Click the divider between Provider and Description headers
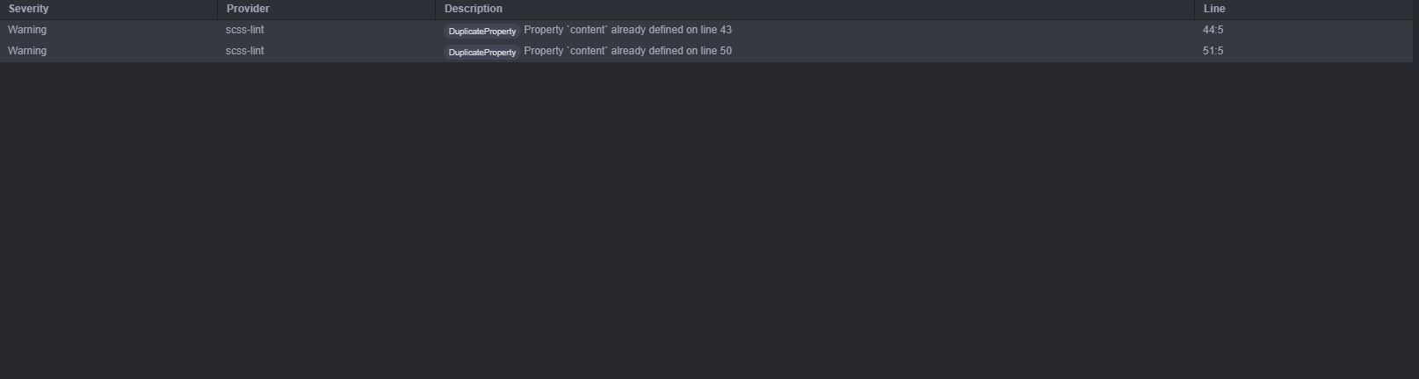Viewport: 1419px width, 379px height. (x=435, y=9)
